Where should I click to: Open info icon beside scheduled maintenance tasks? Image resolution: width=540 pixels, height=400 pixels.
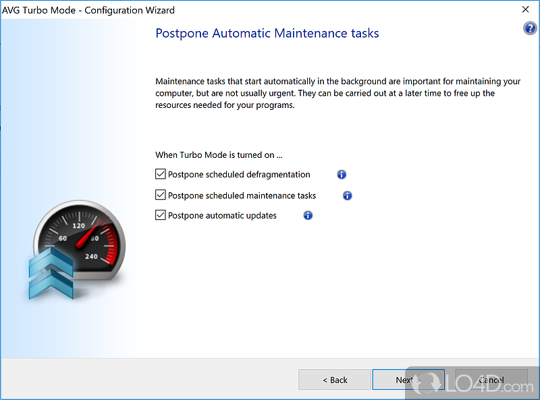(x=348, y=196)
